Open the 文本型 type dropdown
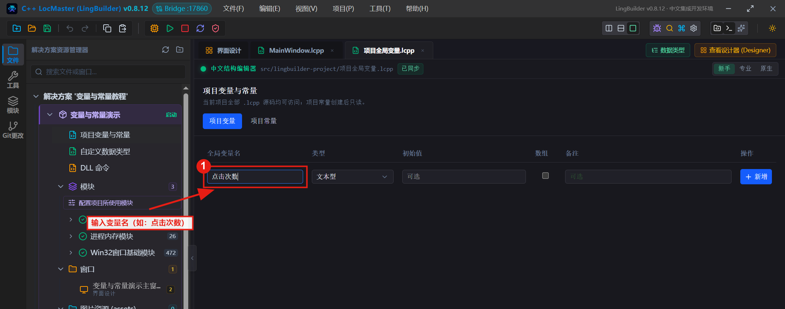Viewport: 785px width, 309px height. pos(353,177)
